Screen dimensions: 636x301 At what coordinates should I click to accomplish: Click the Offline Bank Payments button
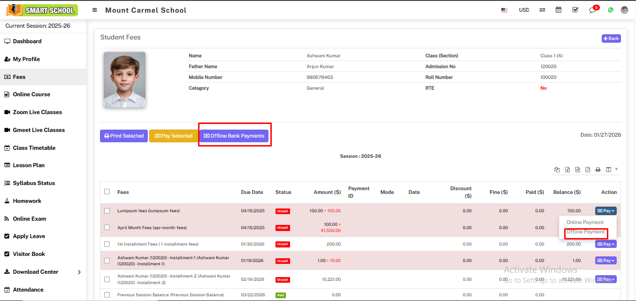tap(234, 136)
